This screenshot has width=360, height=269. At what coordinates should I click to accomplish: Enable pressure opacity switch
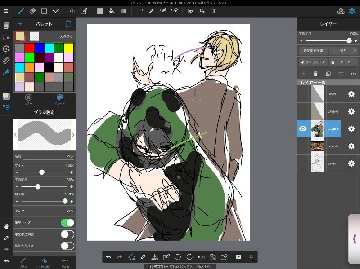[x=67, y=234]
